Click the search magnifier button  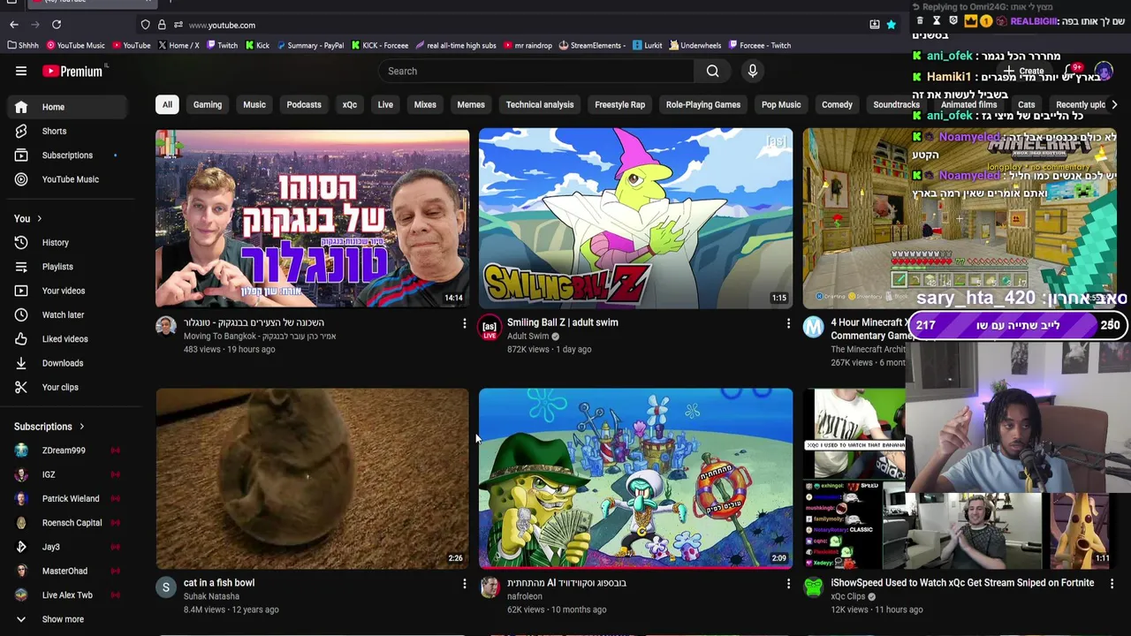712,71
